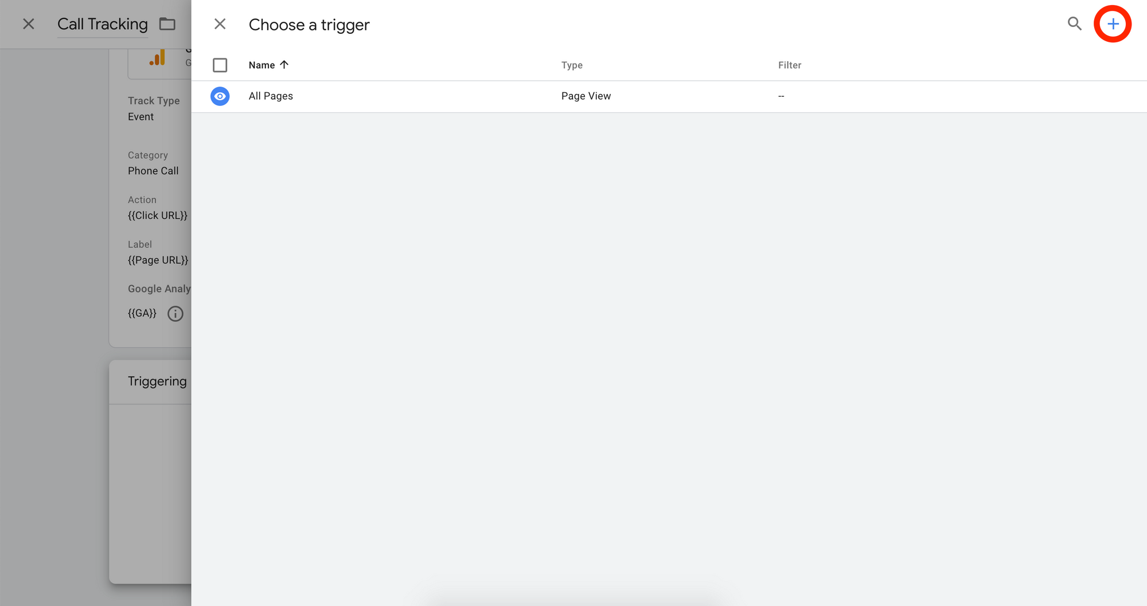Click the {{Page URL}} label value
This screenshot has width=1147, height=606.
(x=158, y=260)
